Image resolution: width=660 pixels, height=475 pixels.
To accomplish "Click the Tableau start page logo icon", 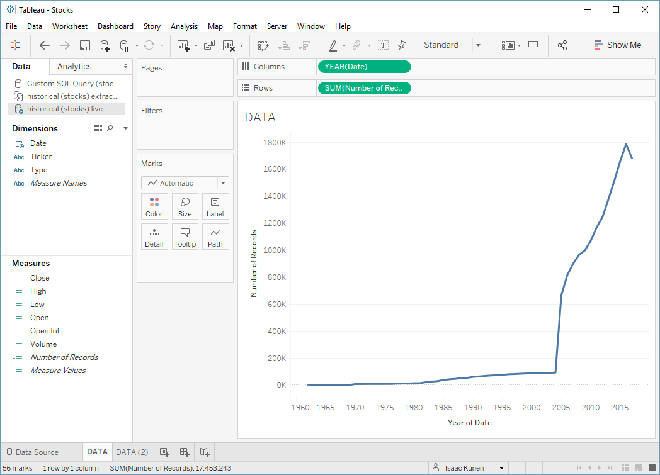I will click(16, 45).
